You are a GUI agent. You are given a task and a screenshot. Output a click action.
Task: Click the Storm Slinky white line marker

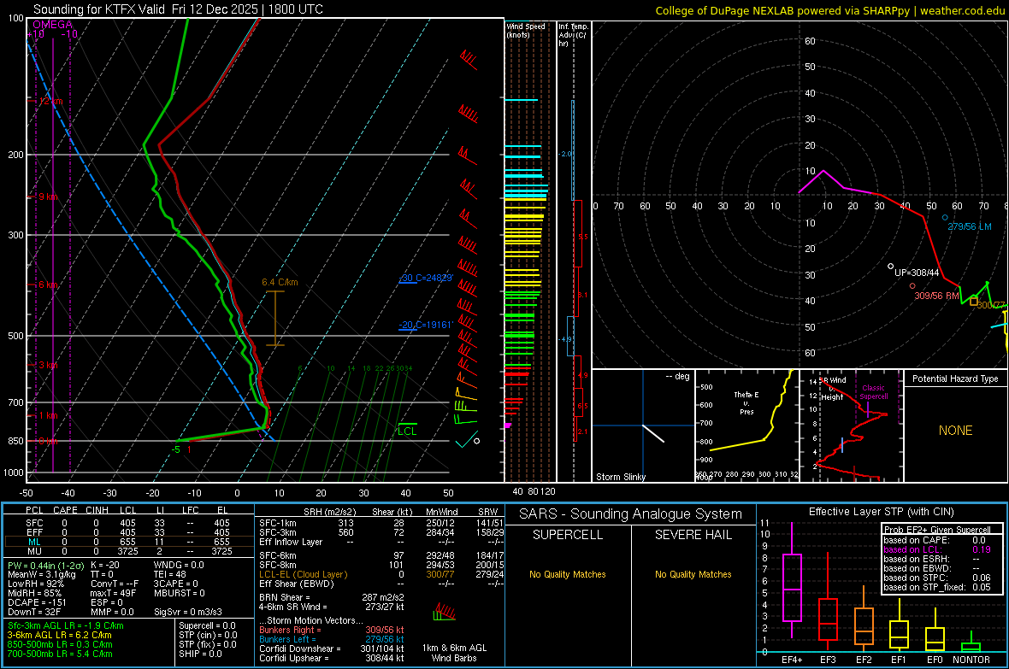pyautogui.click(x=653, y=433)
